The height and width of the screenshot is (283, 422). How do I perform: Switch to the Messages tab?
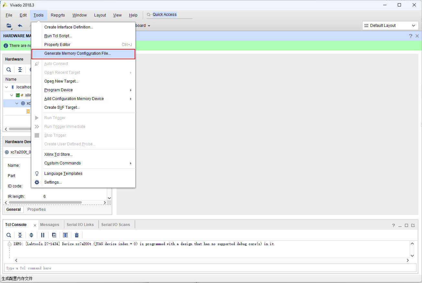coord(50,225)
